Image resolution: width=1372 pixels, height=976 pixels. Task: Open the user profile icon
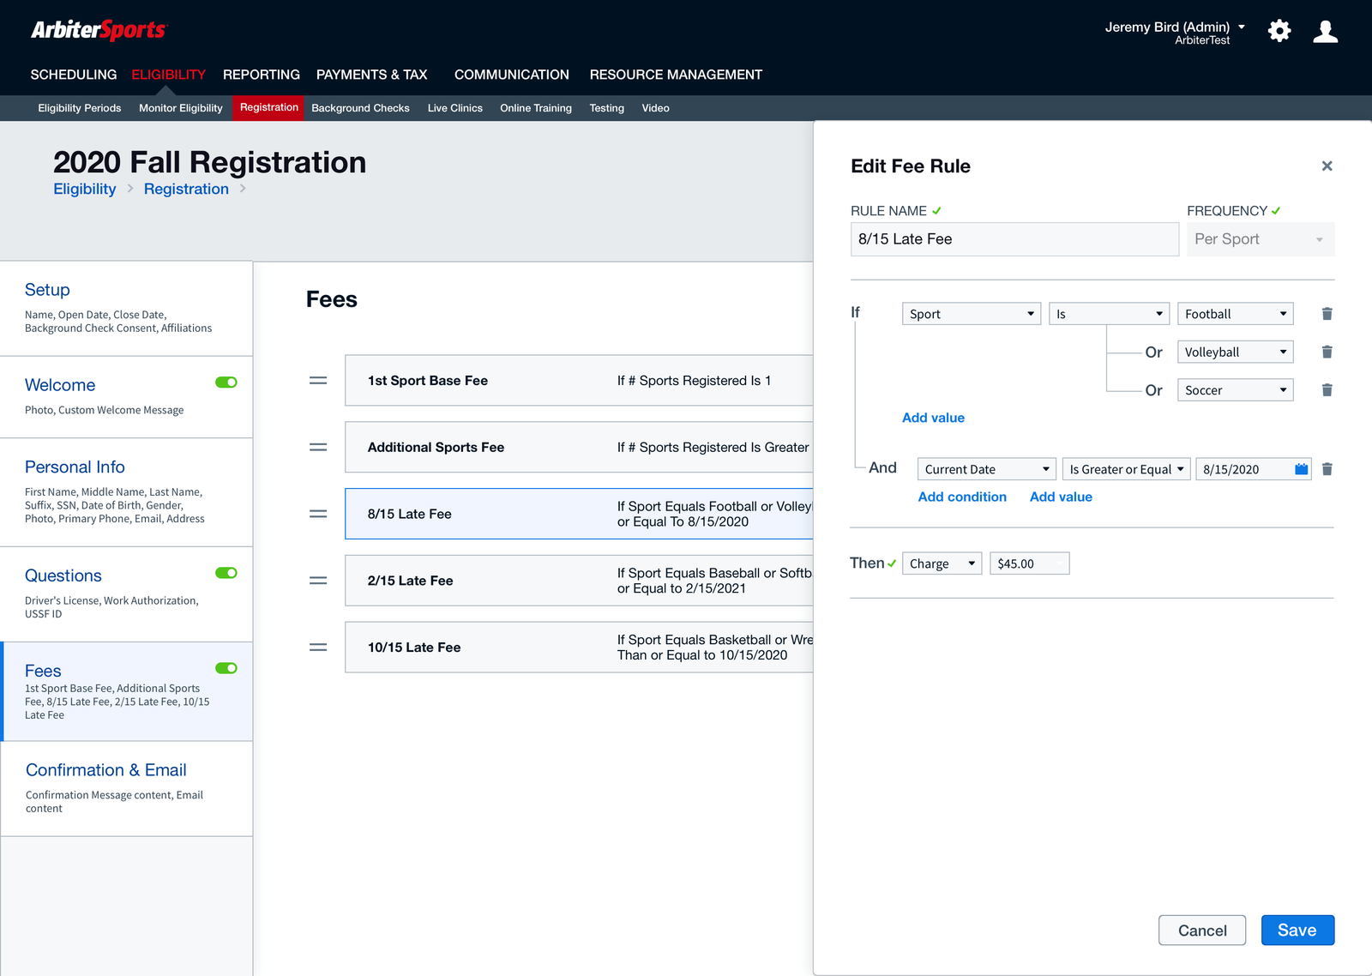1326,32
